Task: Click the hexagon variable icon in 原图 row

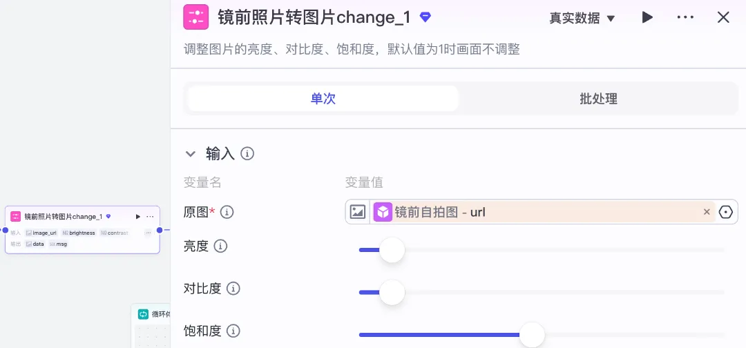Action: click(x=725, y=212)
